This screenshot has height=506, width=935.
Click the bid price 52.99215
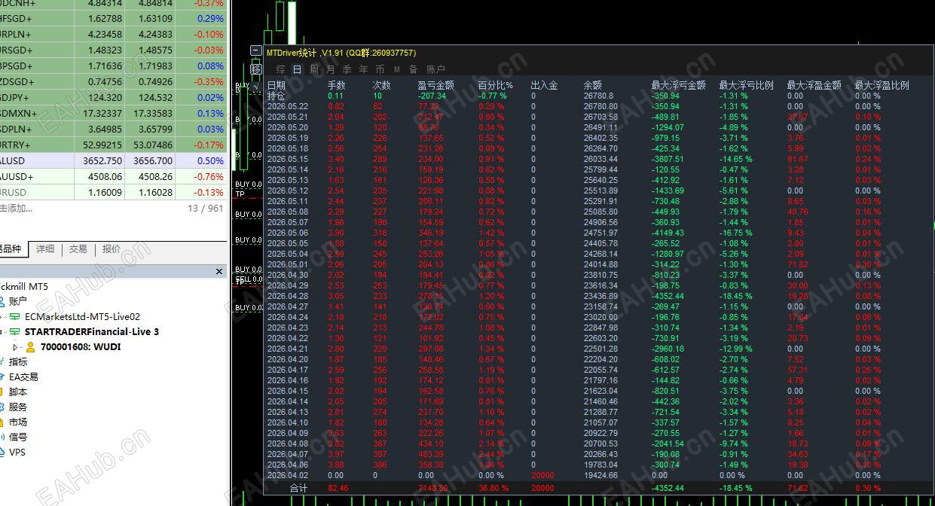tap(102, 145)
